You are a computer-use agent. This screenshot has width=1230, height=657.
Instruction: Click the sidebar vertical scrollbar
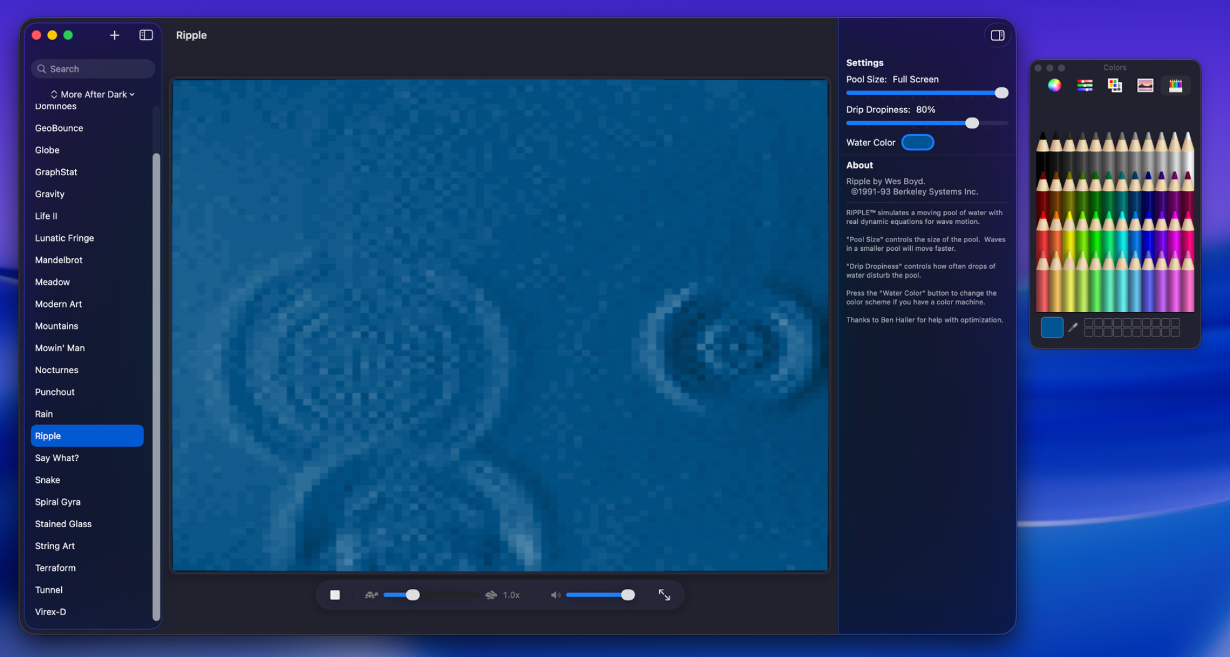click(x=156, y=387)
